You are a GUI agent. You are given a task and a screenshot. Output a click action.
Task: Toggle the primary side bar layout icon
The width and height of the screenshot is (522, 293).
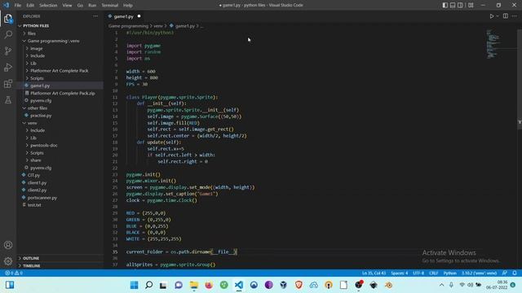click(x=445, y=5)
